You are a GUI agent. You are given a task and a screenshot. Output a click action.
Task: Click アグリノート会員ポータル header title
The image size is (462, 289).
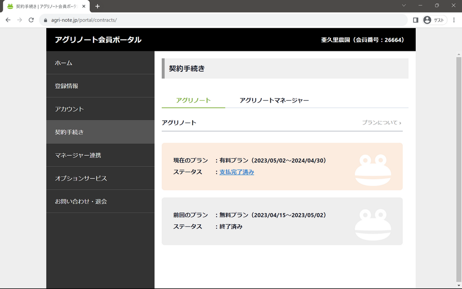click(x=98, y=40)
